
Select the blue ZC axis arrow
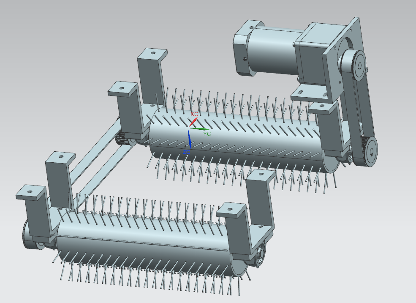pyautogui.click(x=190, y=139)
